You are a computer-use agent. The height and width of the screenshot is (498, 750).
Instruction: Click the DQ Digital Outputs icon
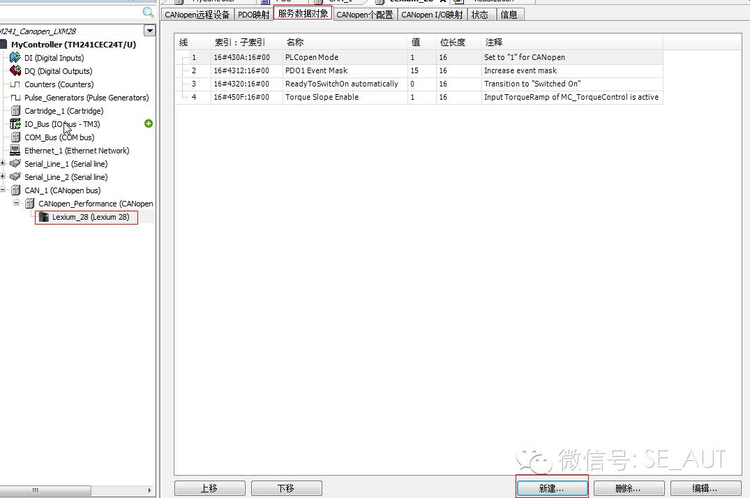coord(15,71)
